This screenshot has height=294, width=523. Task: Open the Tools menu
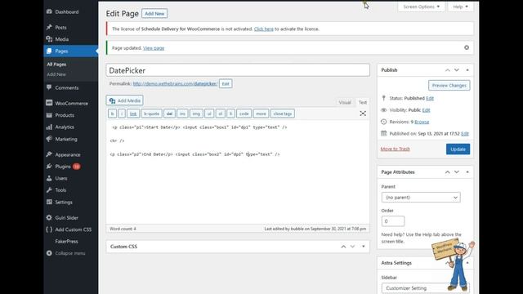coord(60,190)
